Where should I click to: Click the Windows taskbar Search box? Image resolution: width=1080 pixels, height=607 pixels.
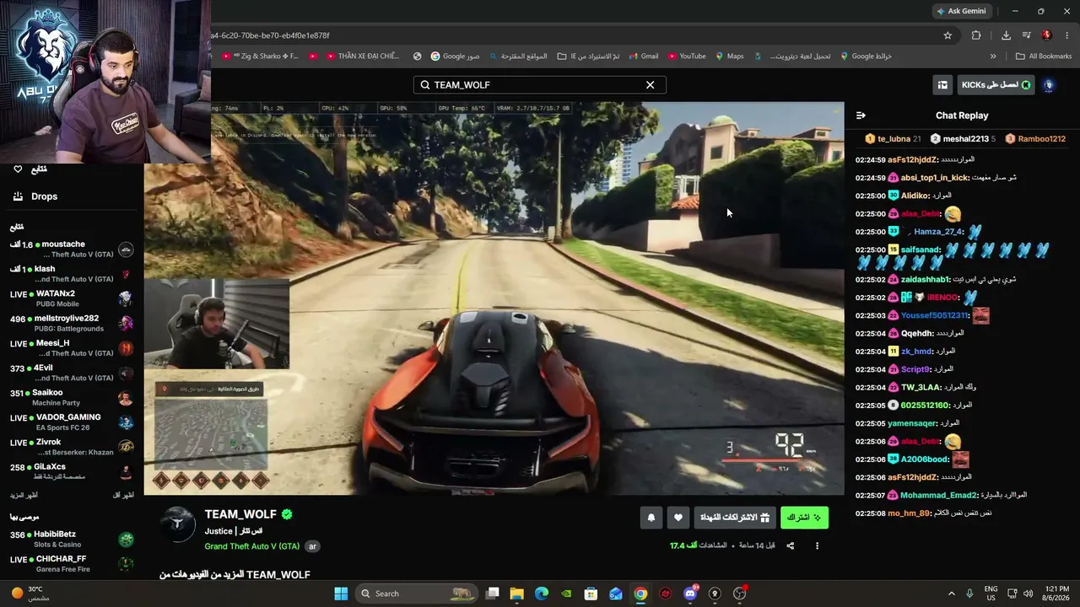(416, 594)
